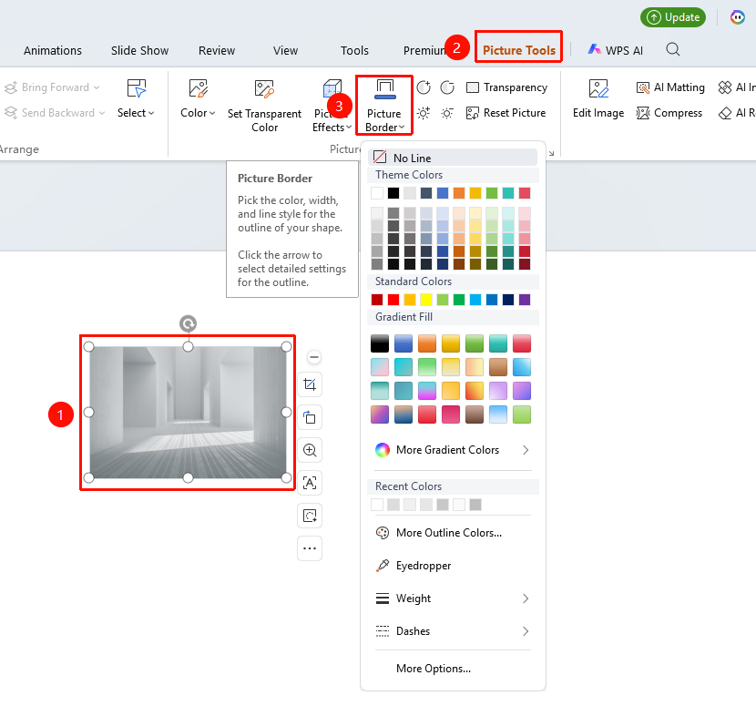Screen dimensions: 756x706
Task: Launch AI Matting tool
Action: pos(670,87)
